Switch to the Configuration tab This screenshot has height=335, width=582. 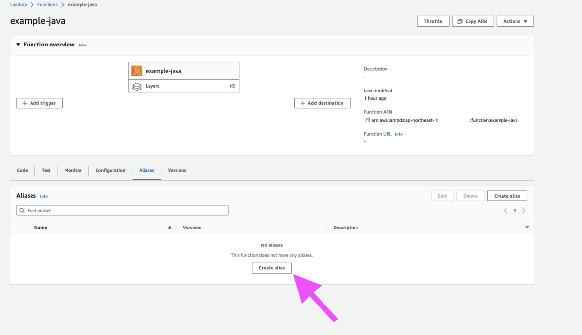(x=110, y=170)
